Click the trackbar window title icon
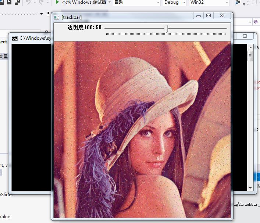 (56, 17)
